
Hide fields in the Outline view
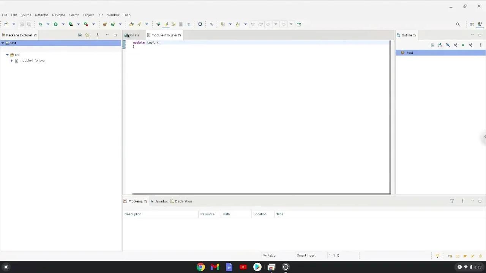tap(448, 45)
